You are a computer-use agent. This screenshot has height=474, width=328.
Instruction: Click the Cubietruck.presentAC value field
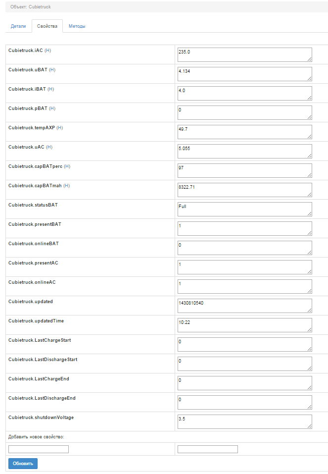(x=244, y=267)
